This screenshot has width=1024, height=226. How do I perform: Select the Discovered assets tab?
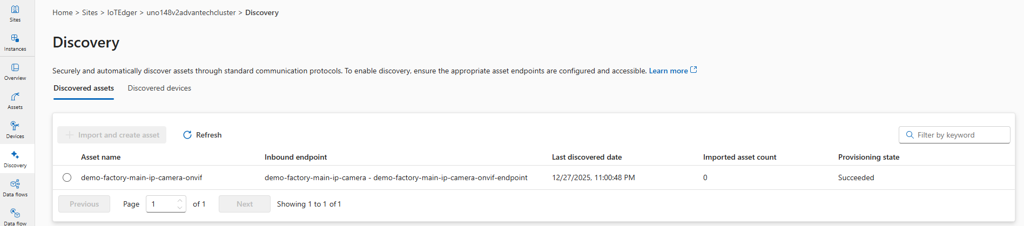(84, 88)
